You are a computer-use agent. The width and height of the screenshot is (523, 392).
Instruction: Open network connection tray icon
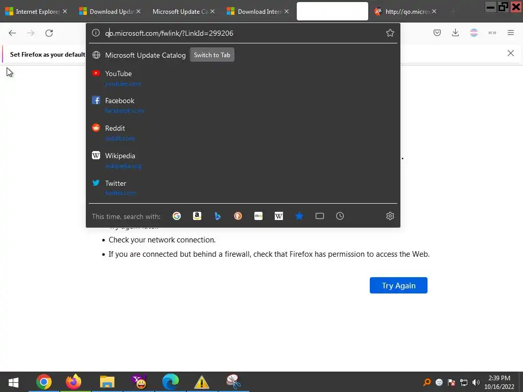[464, 382]
